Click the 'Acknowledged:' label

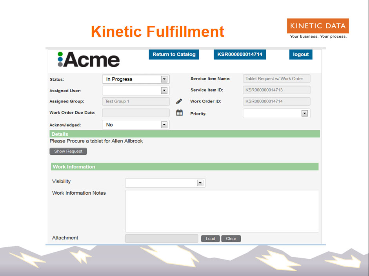coord(65,125)
